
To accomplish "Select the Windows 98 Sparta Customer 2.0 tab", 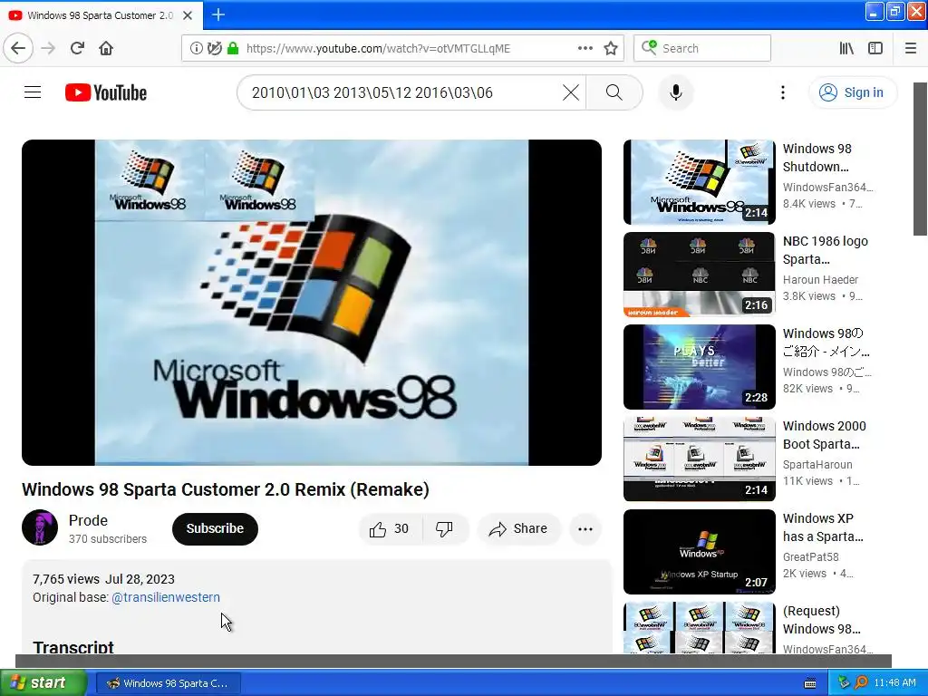I will (x=101, y=15).
